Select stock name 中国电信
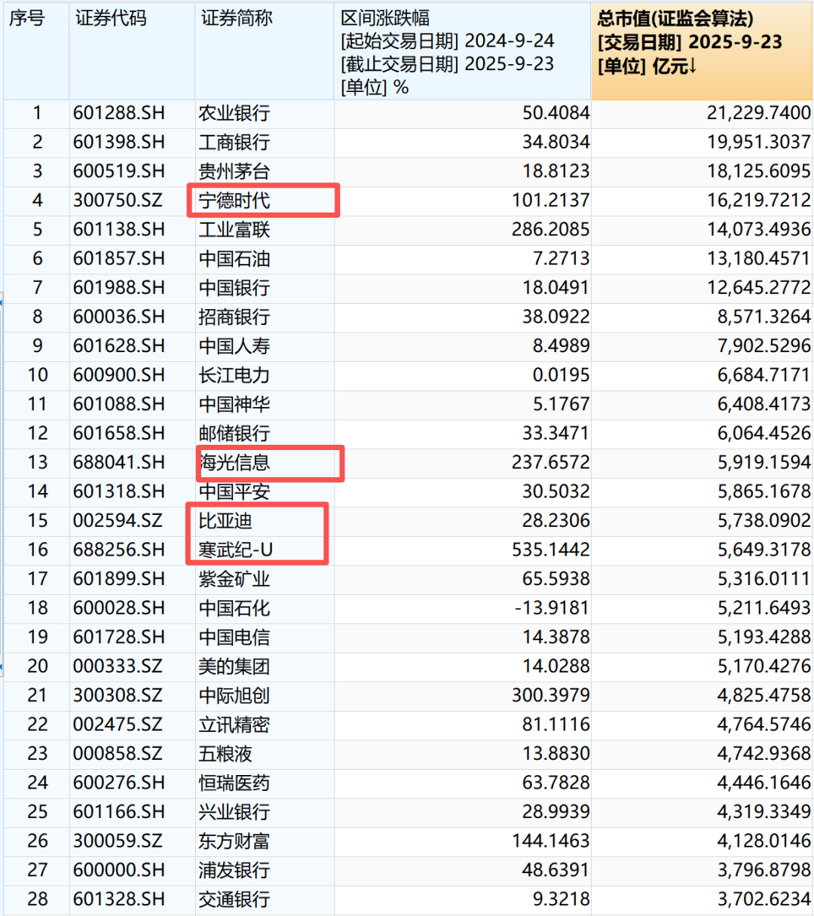This screenshot has width=814, height=916. (234, 638)
